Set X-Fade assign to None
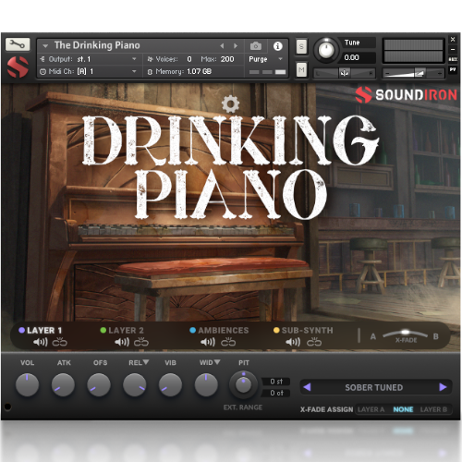The image size is (462, 462). [x=403, y=409]
